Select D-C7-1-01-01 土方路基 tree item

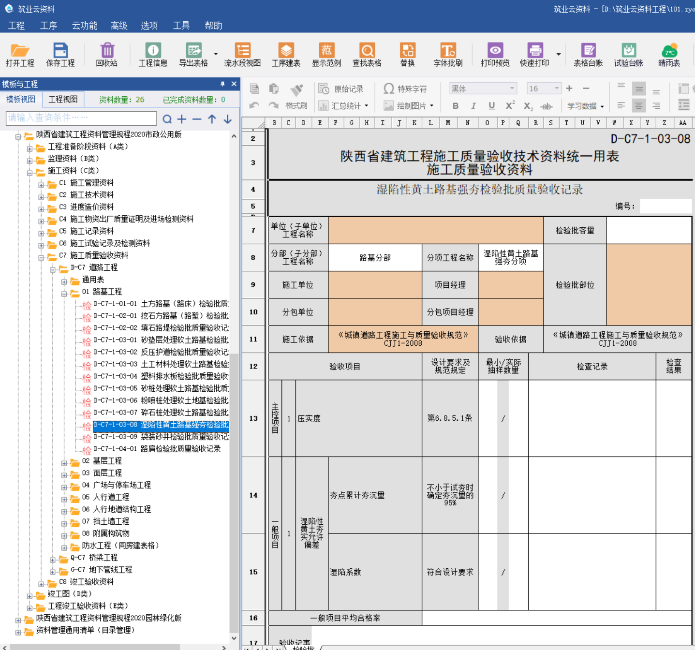pos(161,304)
